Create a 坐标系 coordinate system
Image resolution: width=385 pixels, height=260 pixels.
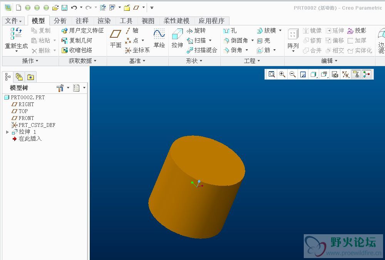[137, 50]
